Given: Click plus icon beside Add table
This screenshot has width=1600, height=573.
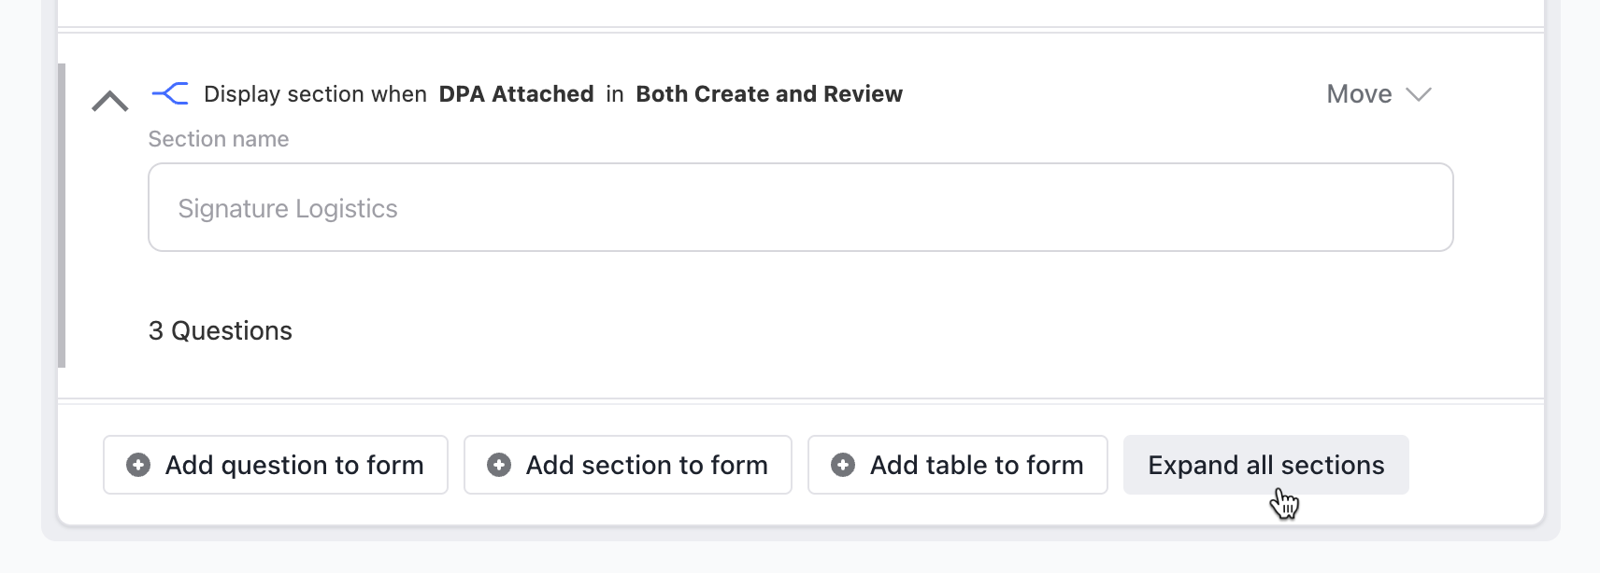Looking at the screenshot, I should [843, 465].
